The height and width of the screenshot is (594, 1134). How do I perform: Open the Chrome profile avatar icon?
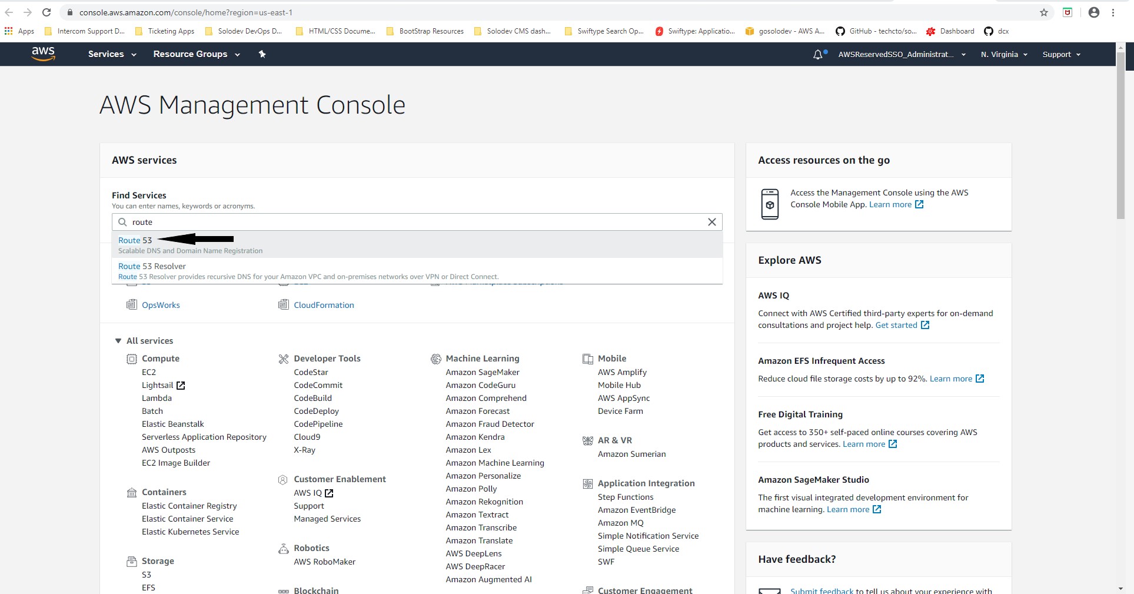tap(1093, 12)
